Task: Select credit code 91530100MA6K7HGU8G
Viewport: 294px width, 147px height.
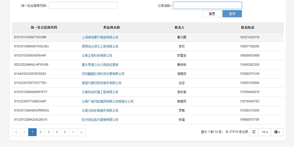Action: 31,46
